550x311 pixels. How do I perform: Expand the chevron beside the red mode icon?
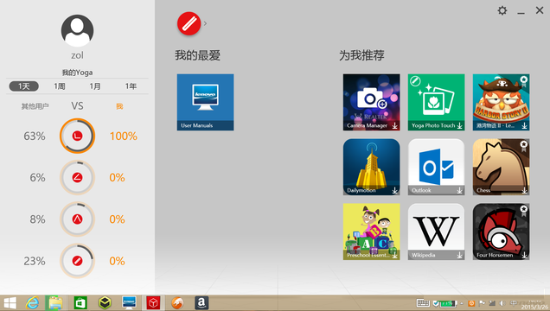point(205,23)
